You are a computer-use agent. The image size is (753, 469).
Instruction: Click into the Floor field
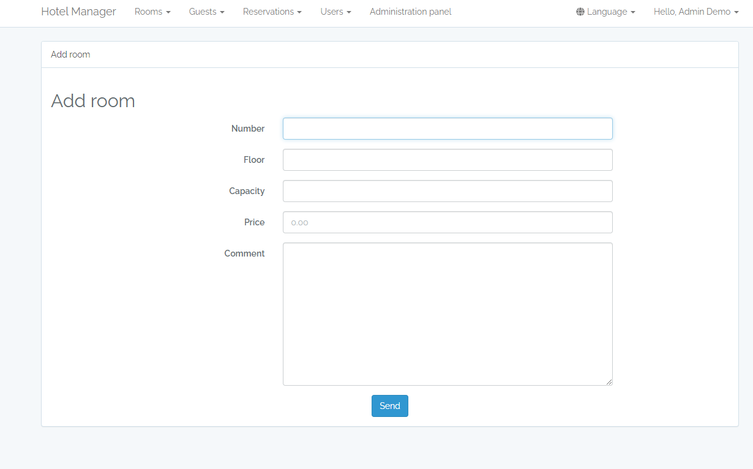tap(447, 160)
